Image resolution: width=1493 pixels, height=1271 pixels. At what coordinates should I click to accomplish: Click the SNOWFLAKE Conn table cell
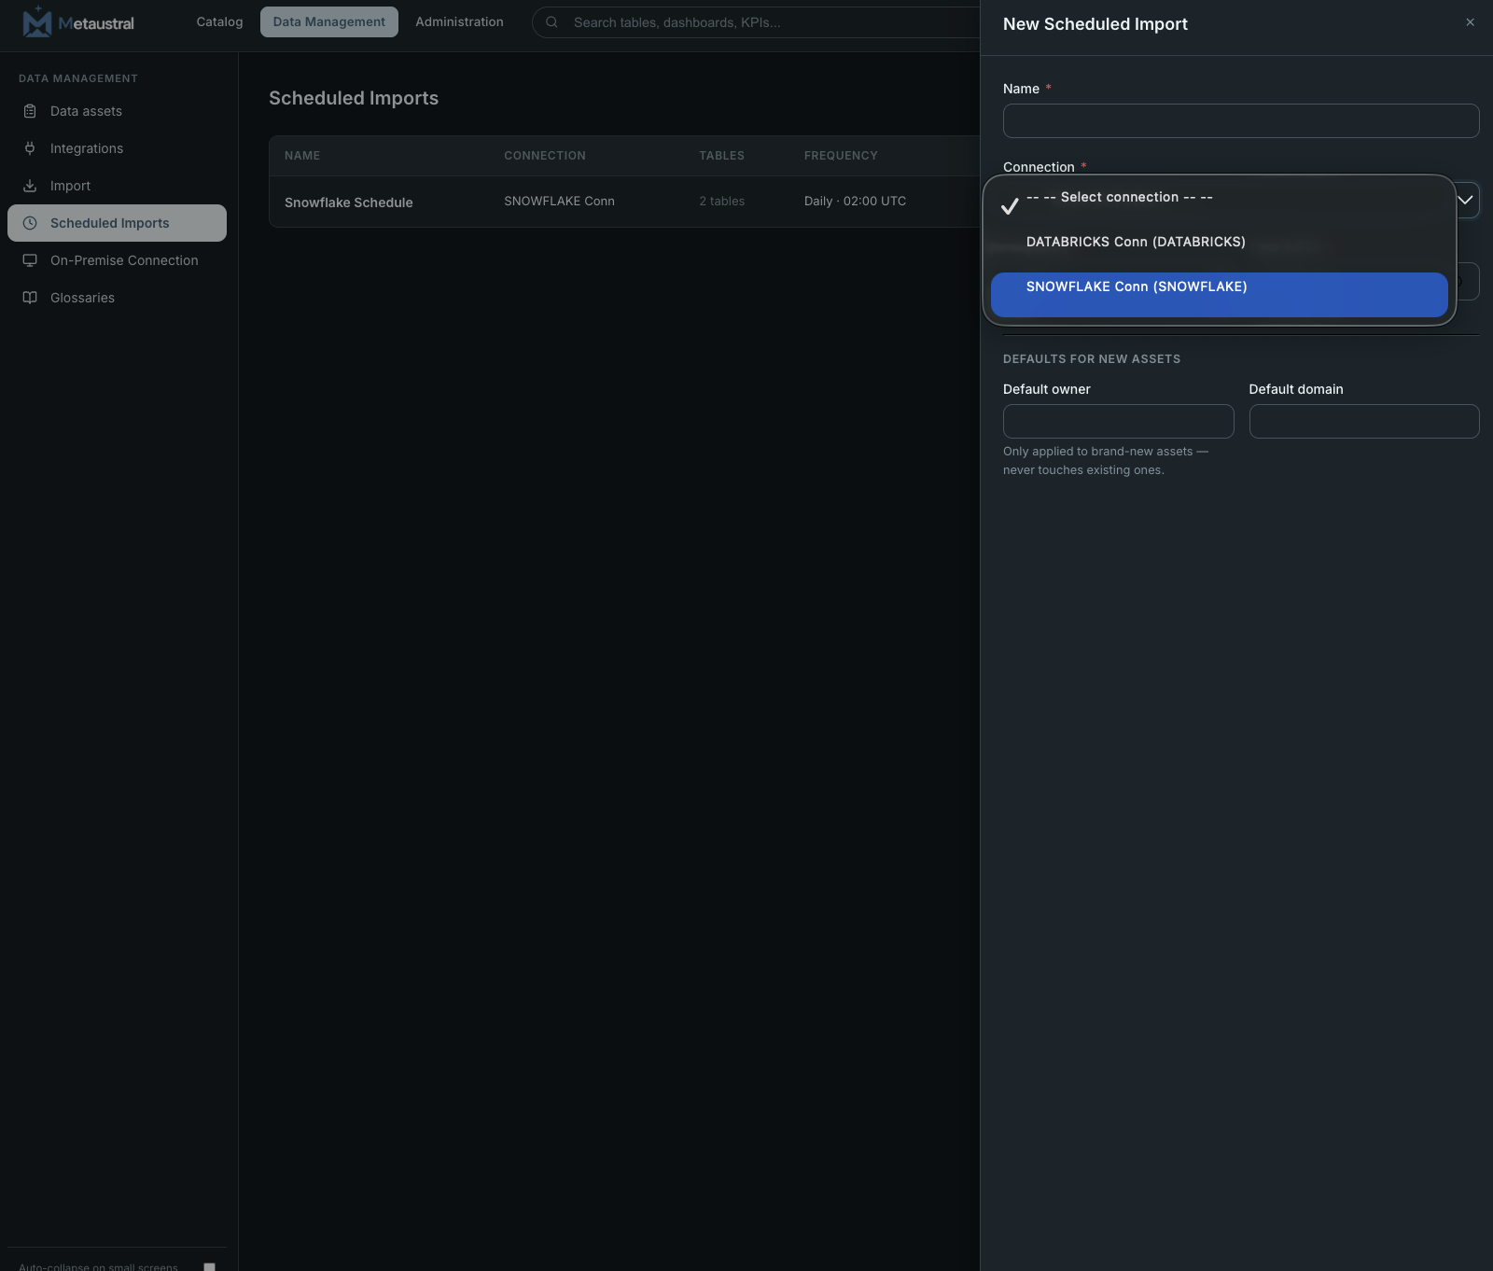[559, 202]
